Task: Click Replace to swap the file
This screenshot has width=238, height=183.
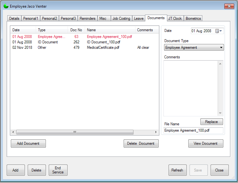Action: [212, 122]
